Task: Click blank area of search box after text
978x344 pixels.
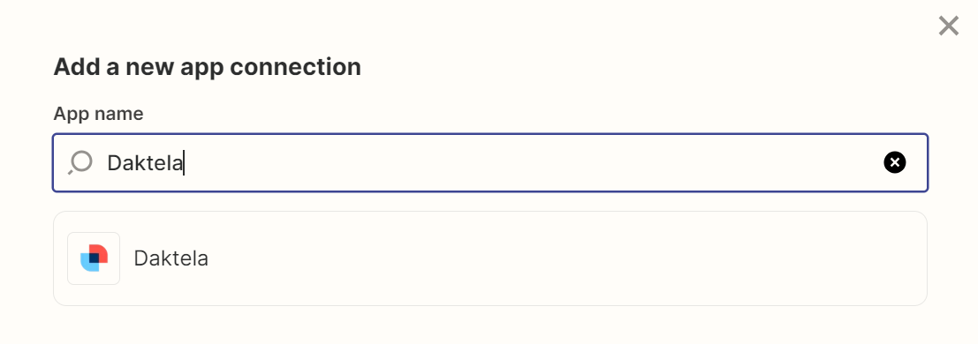Action: [x=530, y=162]
